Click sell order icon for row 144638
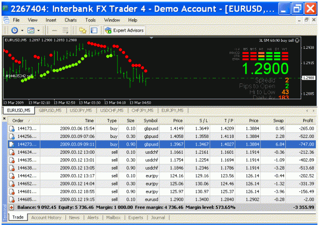The height and width of the screenshot is (225, 319). point(12,168)
